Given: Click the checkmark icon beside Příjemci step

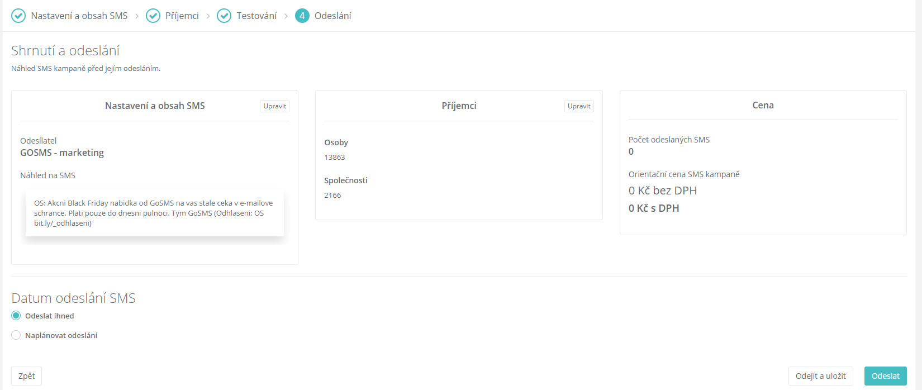Looking at the screenshot, I should tap(153, 16).
